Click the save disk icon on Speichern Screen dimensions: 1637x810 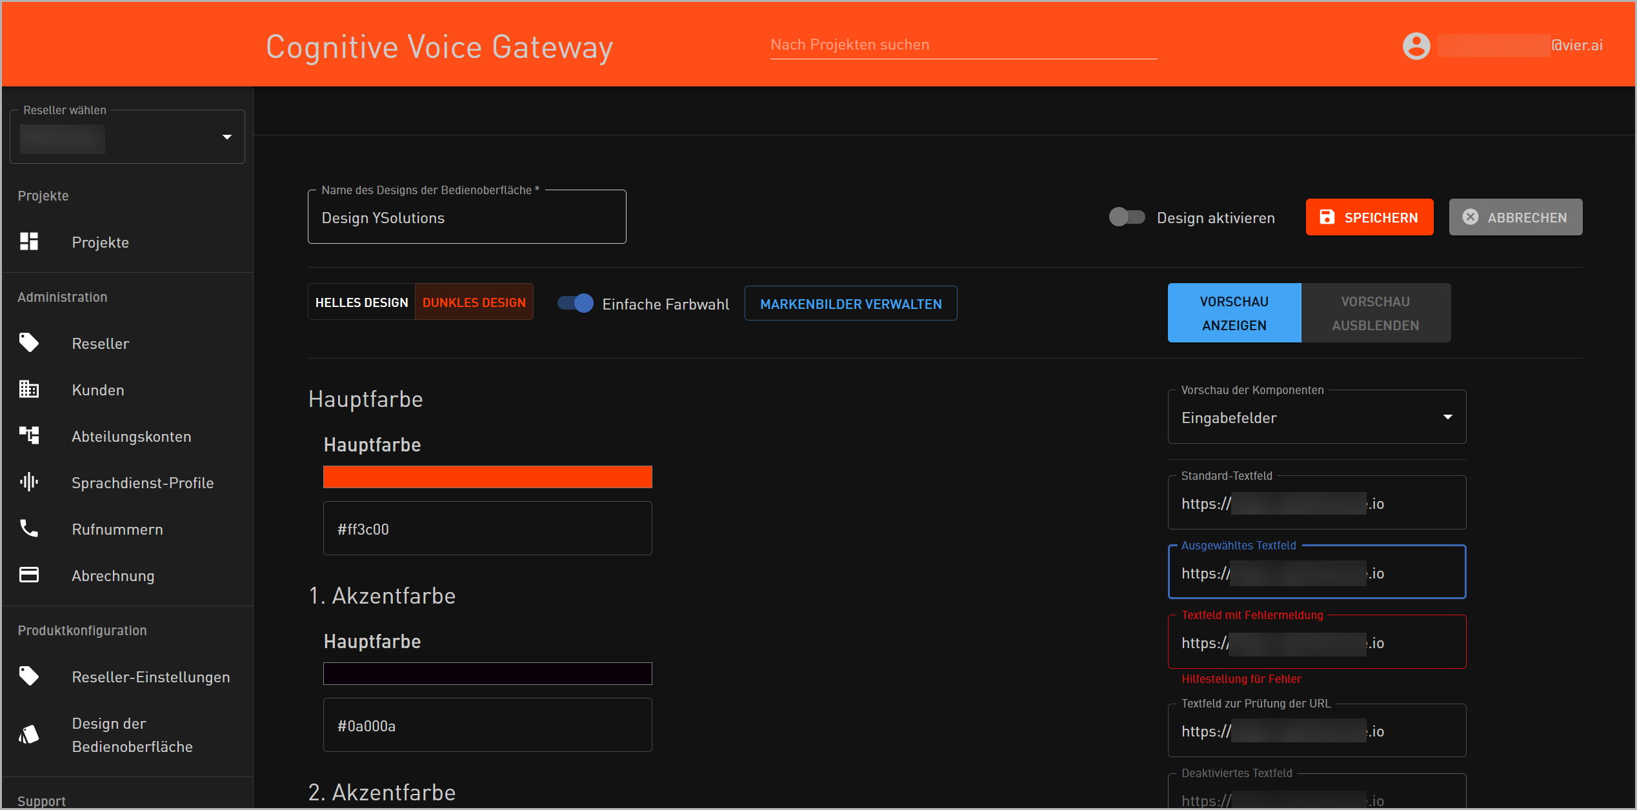1327,217
